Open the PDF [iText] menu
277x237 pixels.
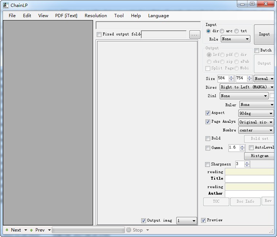pos(66,16)
